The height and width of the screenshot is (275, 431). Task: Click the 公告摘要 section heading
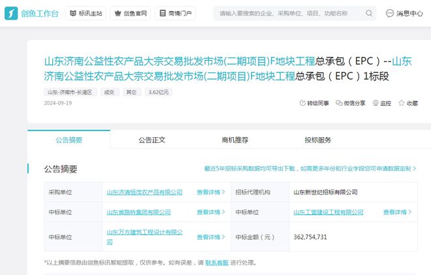pos(61,169)
